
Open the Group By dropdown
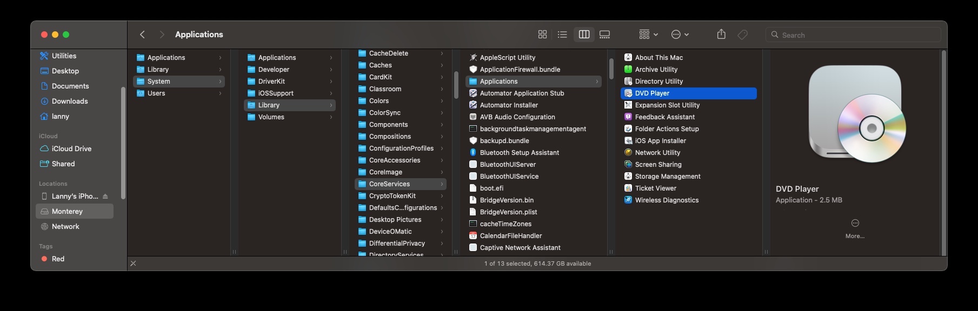648,35
